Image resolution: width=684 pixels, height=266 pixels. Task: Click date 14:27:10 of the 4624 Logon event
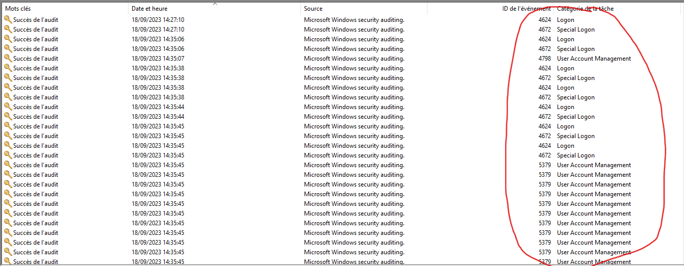point(158,20)
